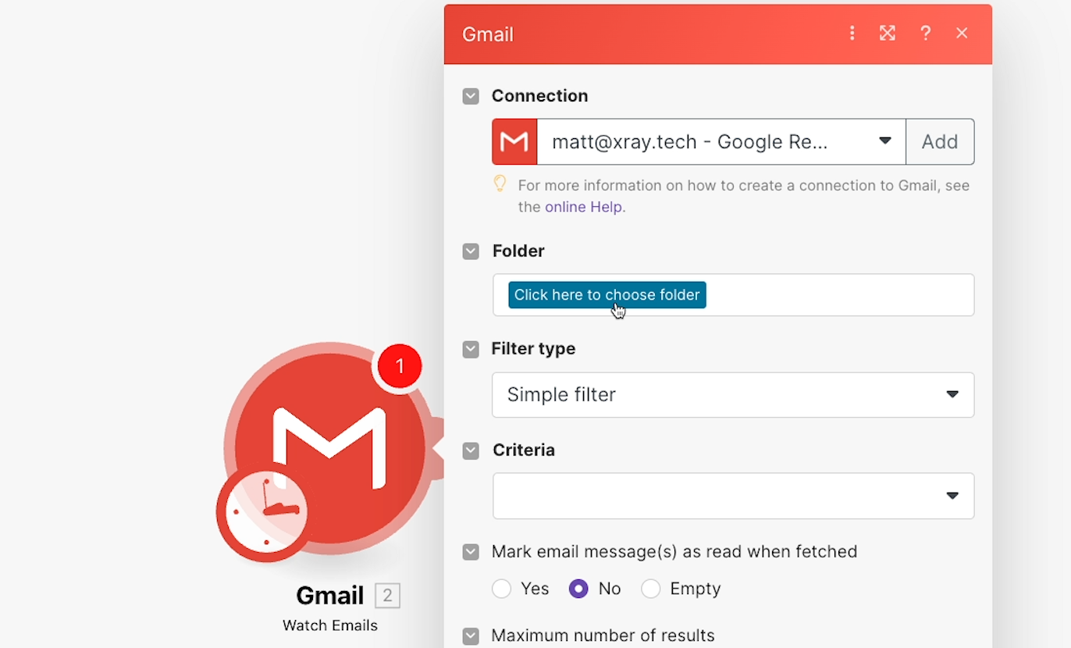Click the Watch Emails label under module
Image resolution: width=1071 pixels, height=648 pixels.
click(x=330, y=625)
